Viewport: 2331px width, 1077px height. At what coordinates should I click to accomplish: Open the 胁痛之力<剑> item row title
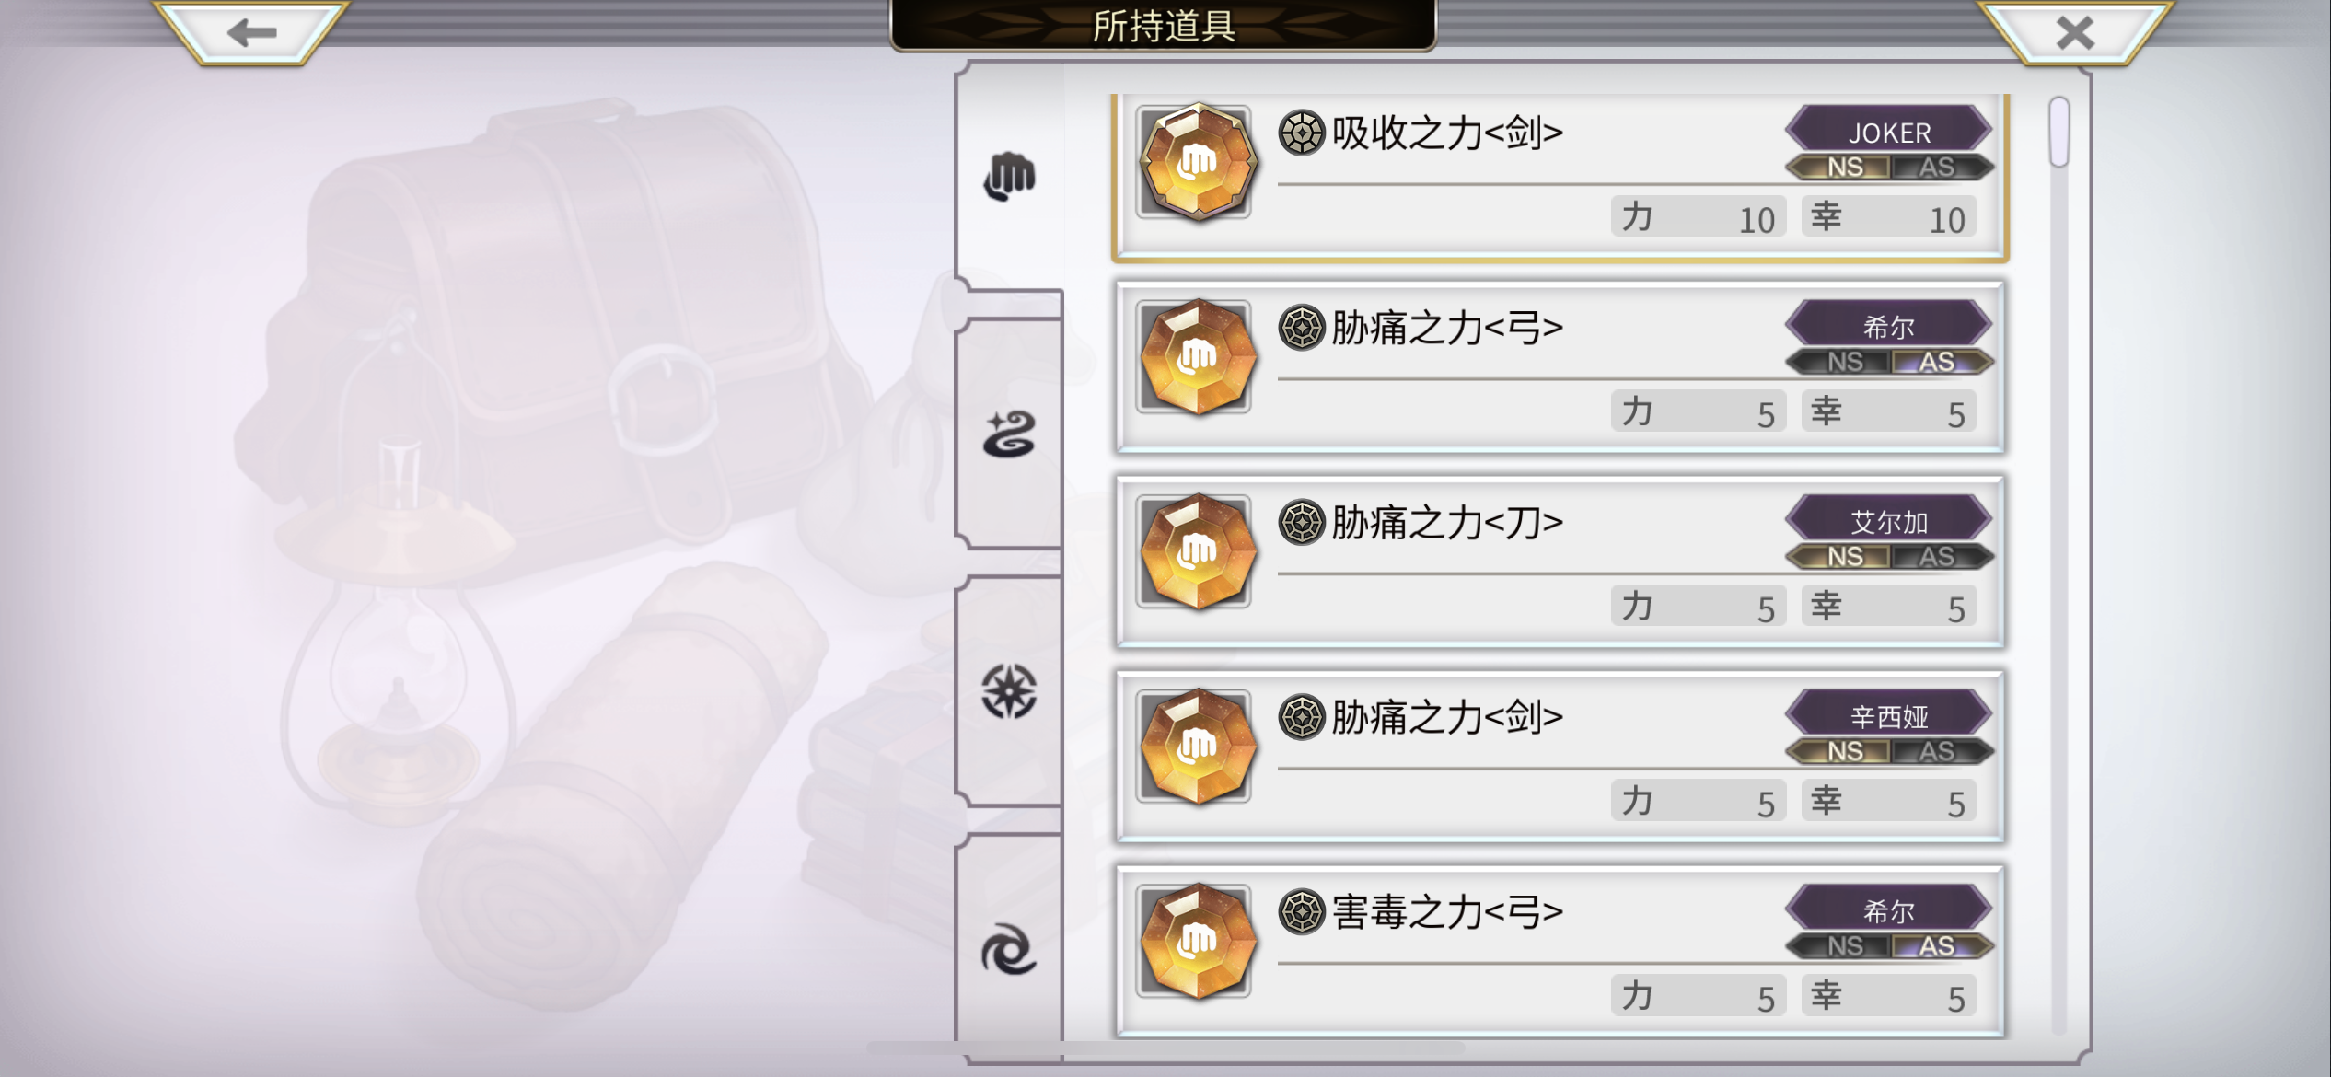tap(1446, 716)
